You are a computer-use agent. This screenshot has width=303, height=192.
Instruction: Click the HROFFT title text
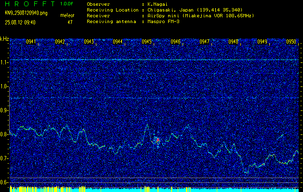tap(30, 4)
